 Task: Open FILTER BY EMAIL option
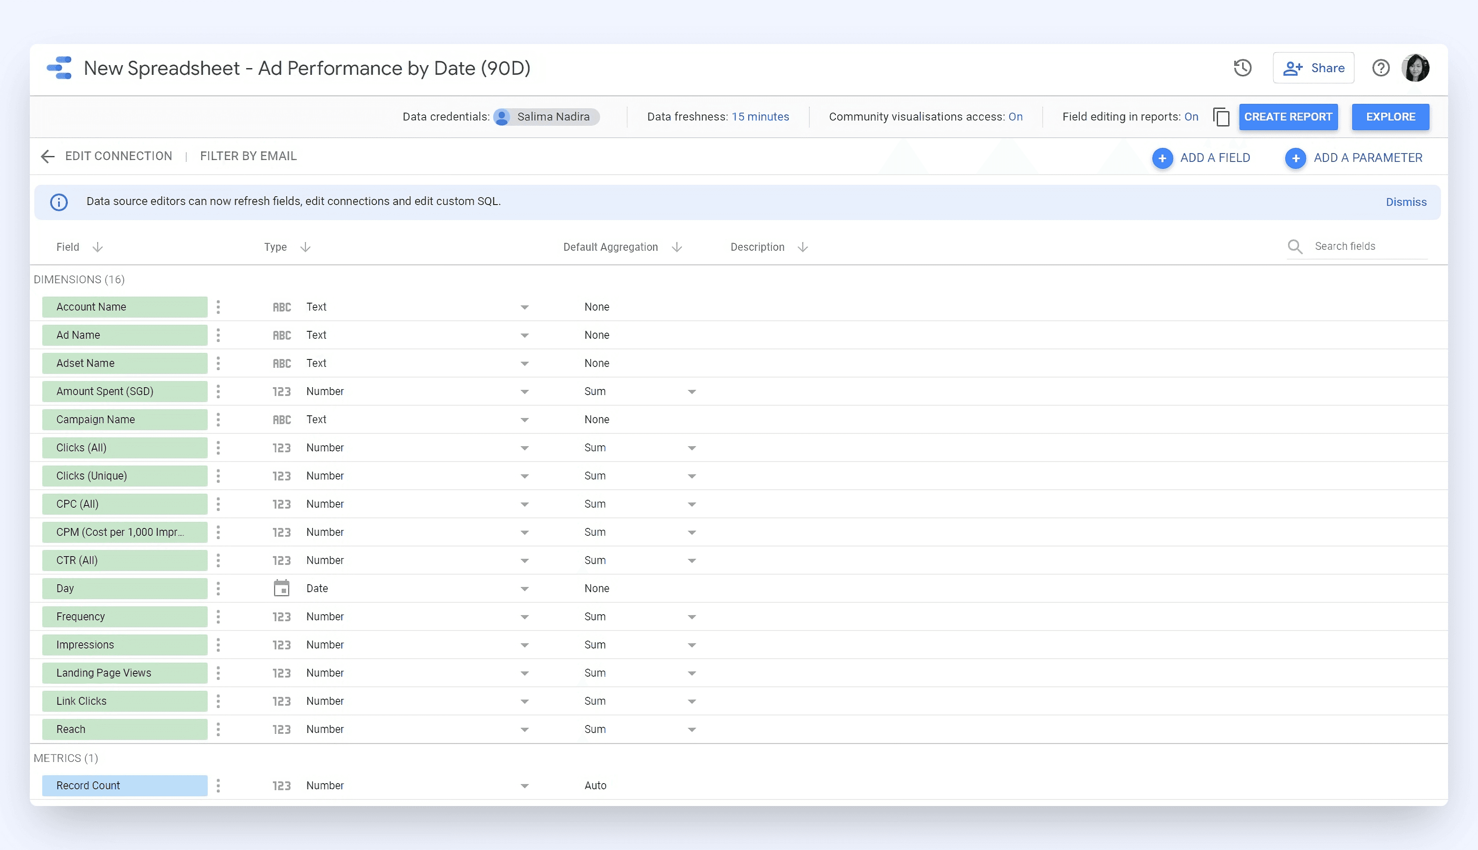tap(248, 157)
